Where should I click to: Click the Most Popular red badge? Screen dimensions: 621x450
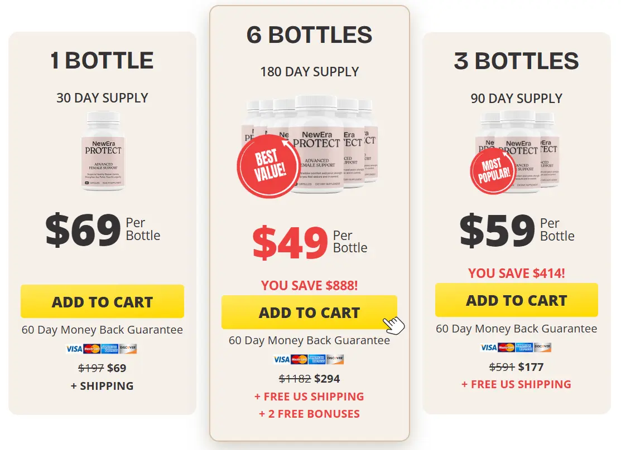[493, 171]
